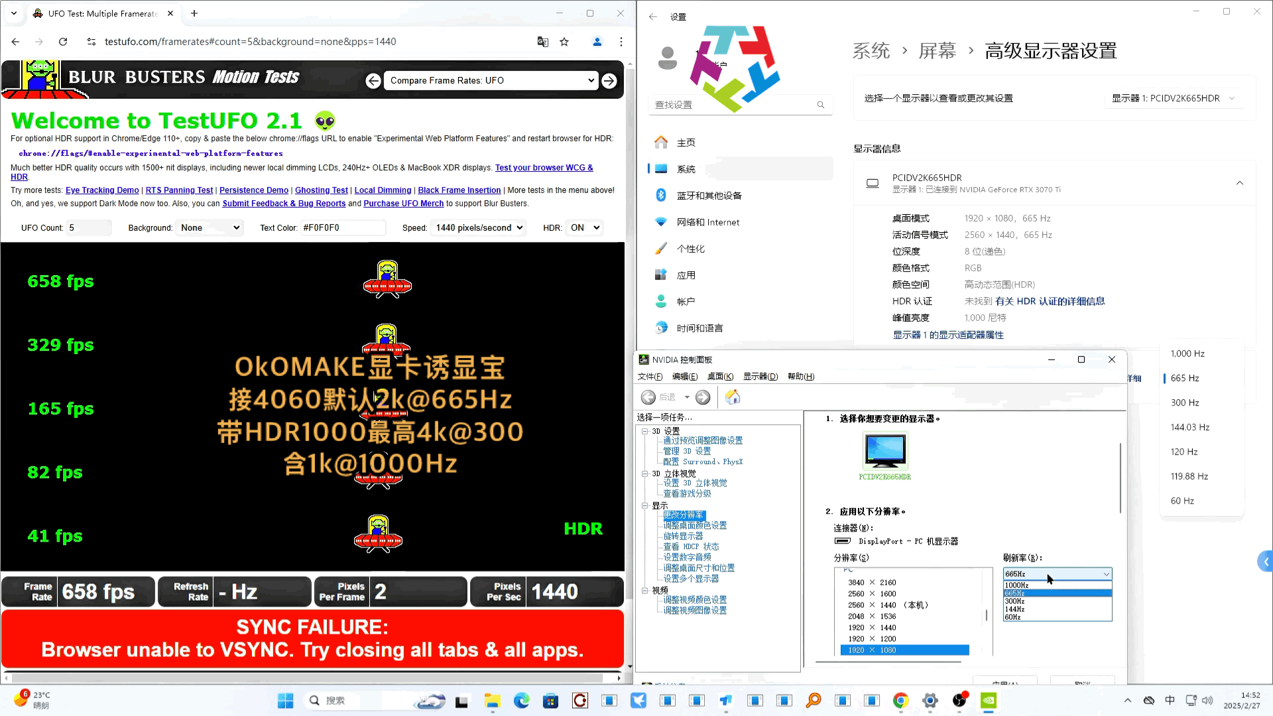Open the Eye Tracking Demo link
This screenshot has width=1273, height=716.
102,190
